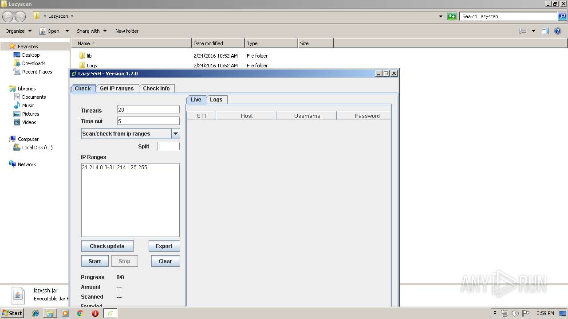Switch to the Check tab

(83, 89)
